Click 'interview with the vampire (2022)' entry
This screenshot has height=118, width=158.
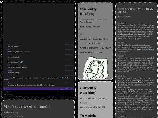coord(93,98)
